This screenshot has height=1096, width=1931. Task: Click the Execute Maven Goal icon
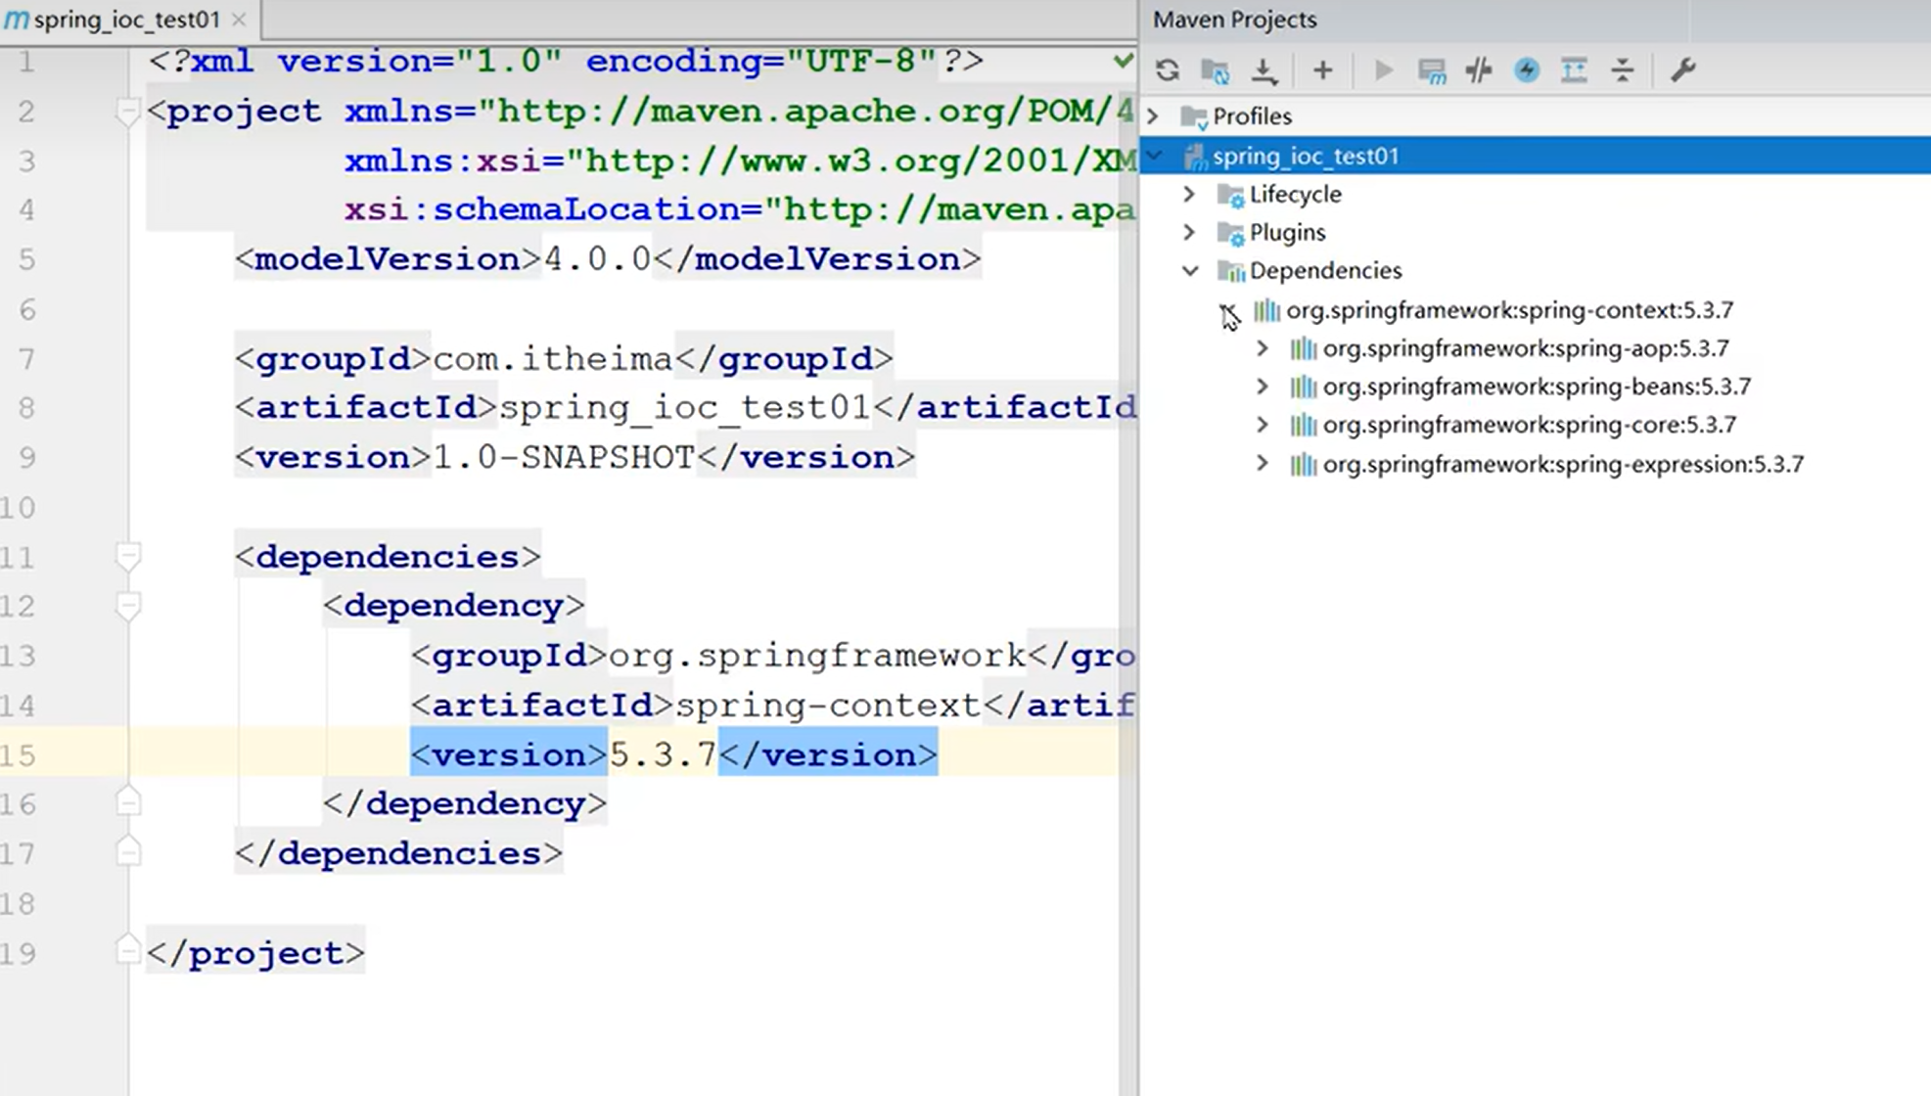pyautogui.click(x=1431, y=70)
